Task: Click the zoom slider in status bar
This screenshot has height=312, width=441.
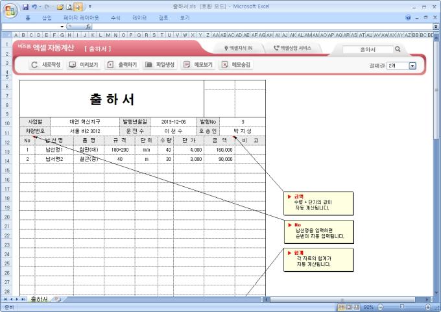Action: click(403, 307)
